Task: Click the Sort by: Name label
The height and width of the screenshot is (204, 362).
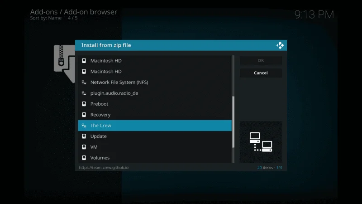Action: (x=46, y=18)
